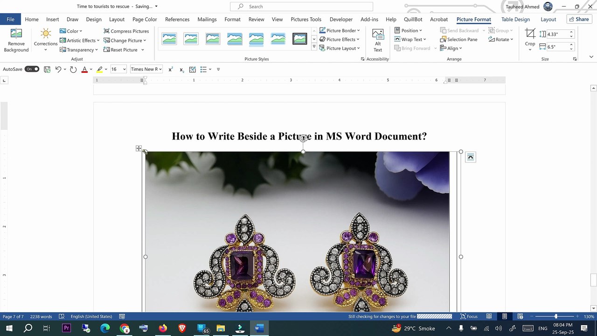
Task: Customize the Quick Access Toolbar
Action: coord(218,69)
